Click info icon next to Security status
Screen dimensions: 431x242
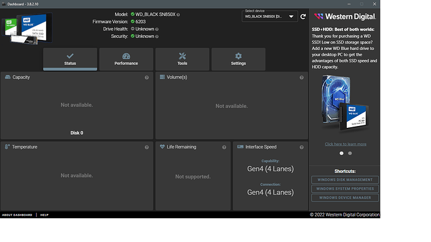click(x=157, y=37)
